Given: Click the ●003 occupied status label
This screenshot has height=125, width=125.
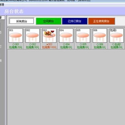Looking at the screenshot, I should 49,44.
